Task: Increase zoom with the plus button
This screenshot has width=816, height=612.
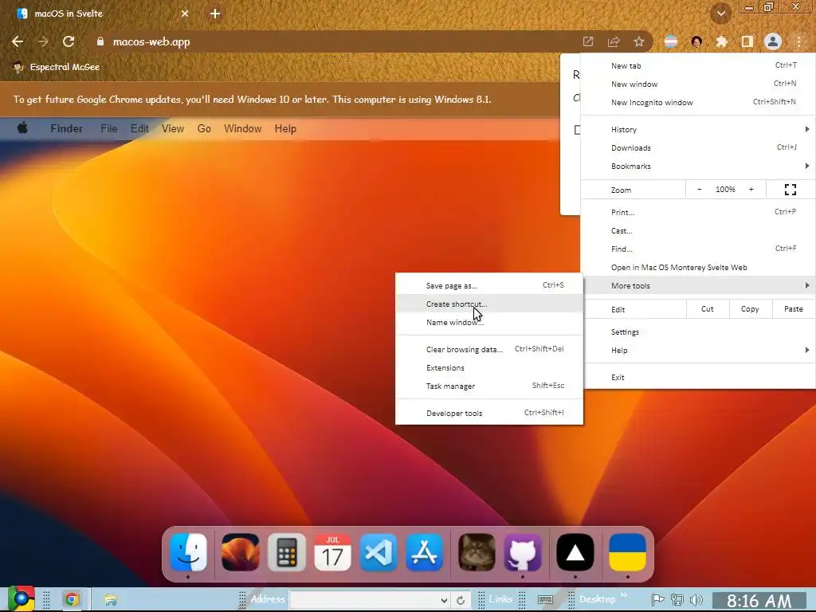Action: pos(751,190)
